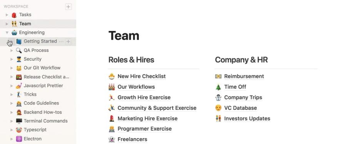Select Code Guidelines in the sidebar
Image resolution: width=347 pixels, height=144 pixels.
[42, 103]
